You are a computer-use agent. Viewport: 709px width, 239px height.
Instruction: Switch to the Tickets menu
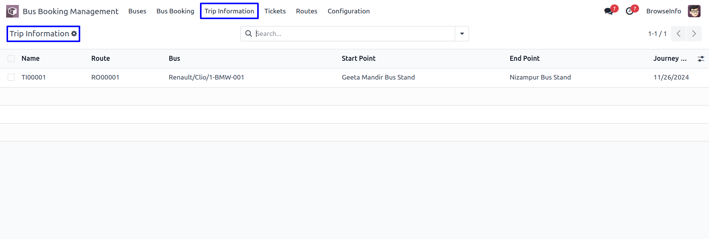275,11
